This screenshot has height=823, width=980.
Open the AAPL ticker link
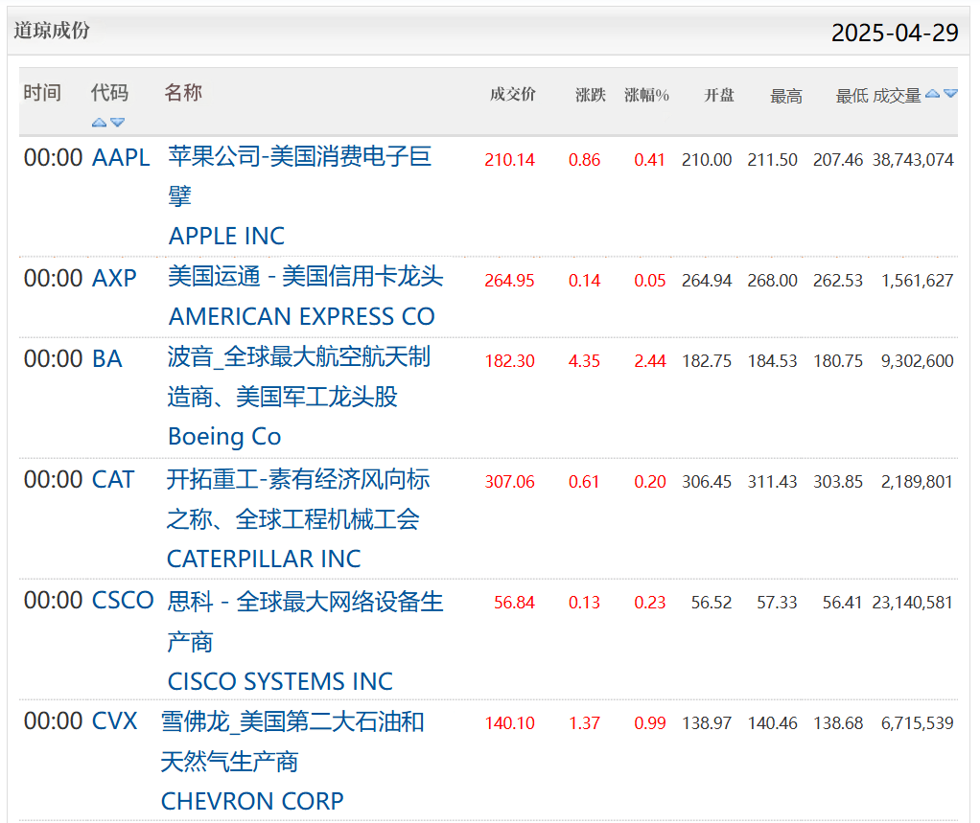[121, 158]
